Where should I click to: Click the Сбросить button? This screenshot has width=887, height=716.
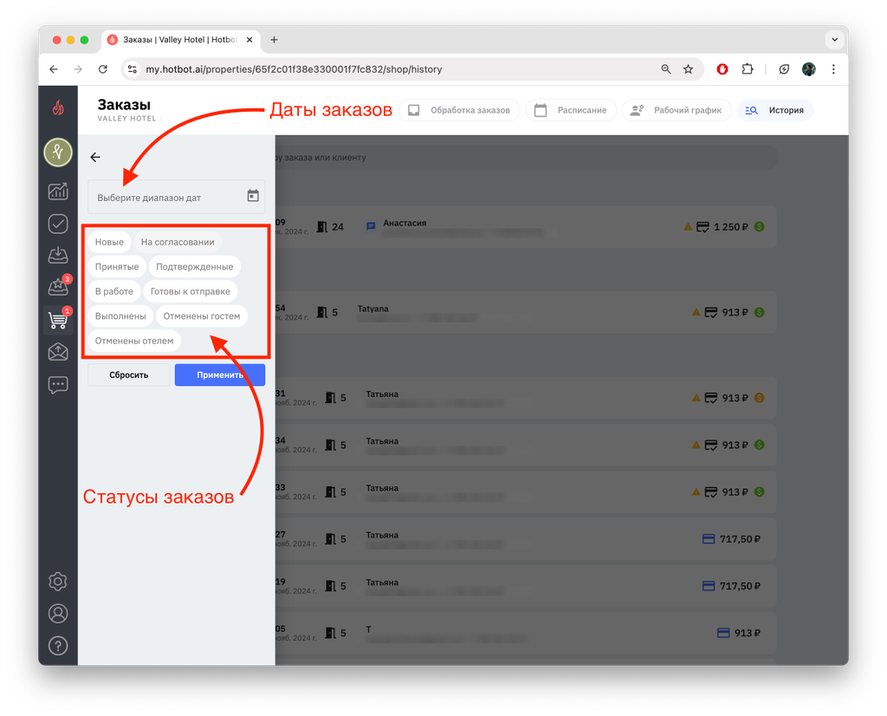pos(129,374)
